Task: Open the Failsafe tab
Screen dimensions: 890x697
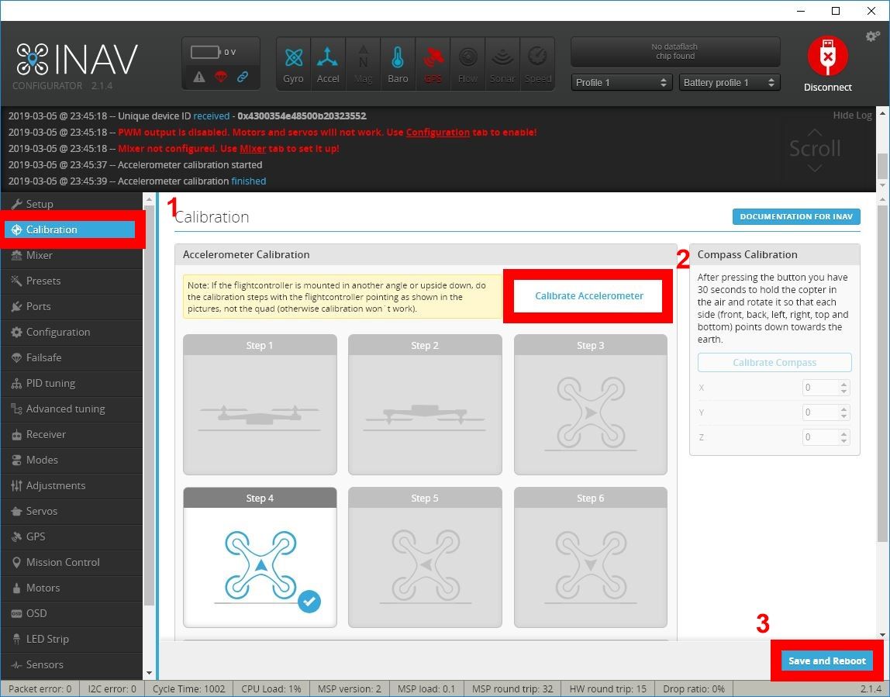Action: 71,357
